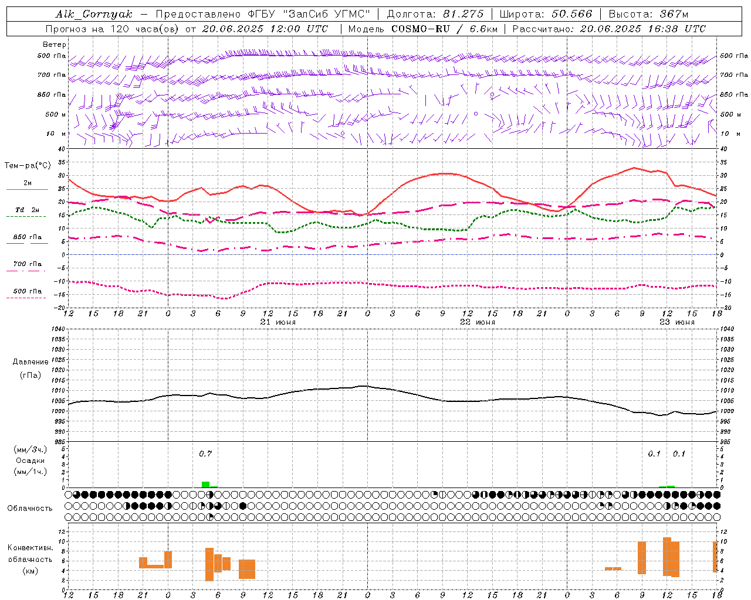Screen dimensions: 751x600
Task: Click the latitude value Широта: 50.566
Action: pos(546,14)
